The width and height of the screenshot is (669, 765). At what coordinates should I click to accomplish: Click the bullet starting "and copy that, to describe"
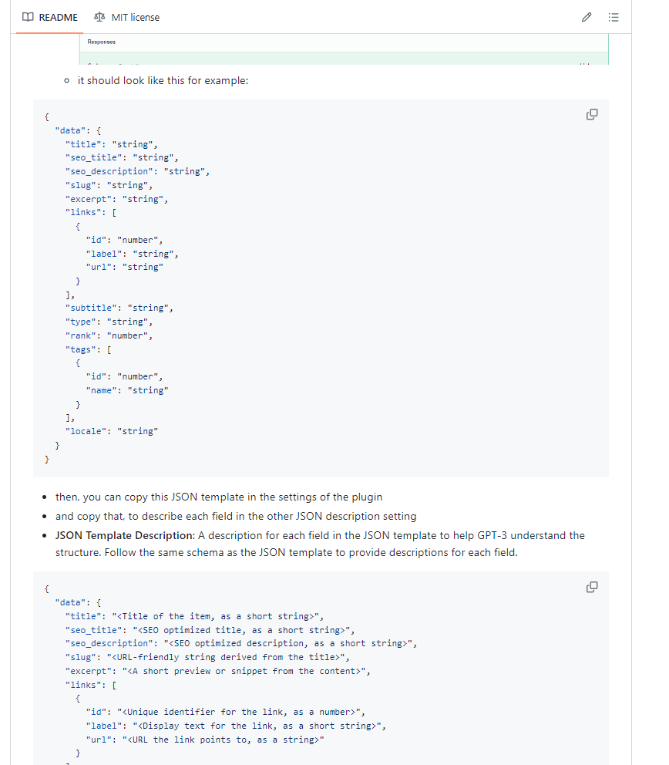point(235,516)
